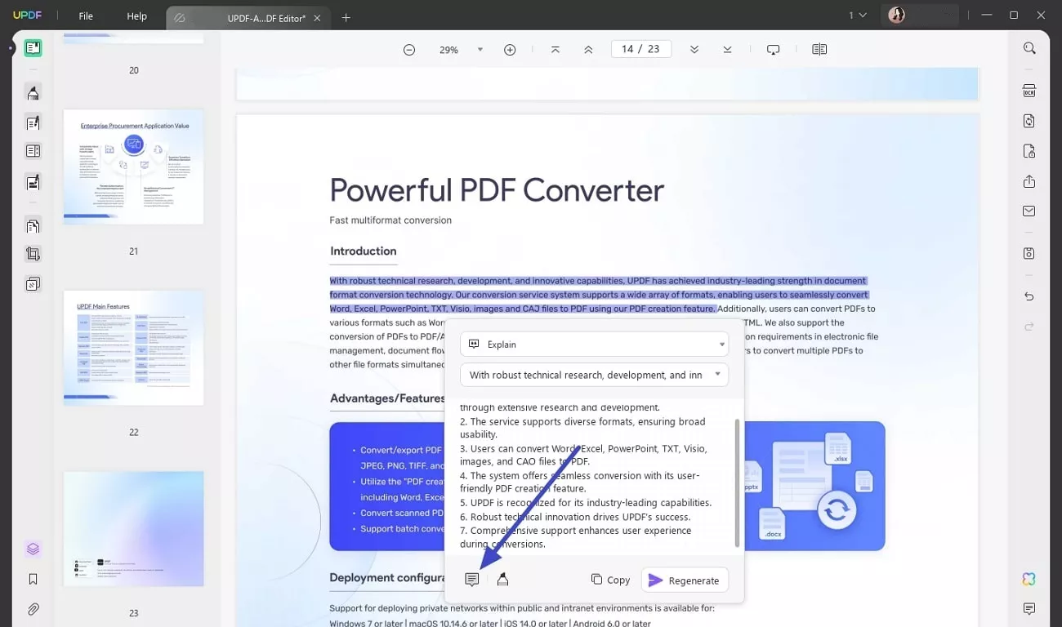Edit the page number field

641,49
